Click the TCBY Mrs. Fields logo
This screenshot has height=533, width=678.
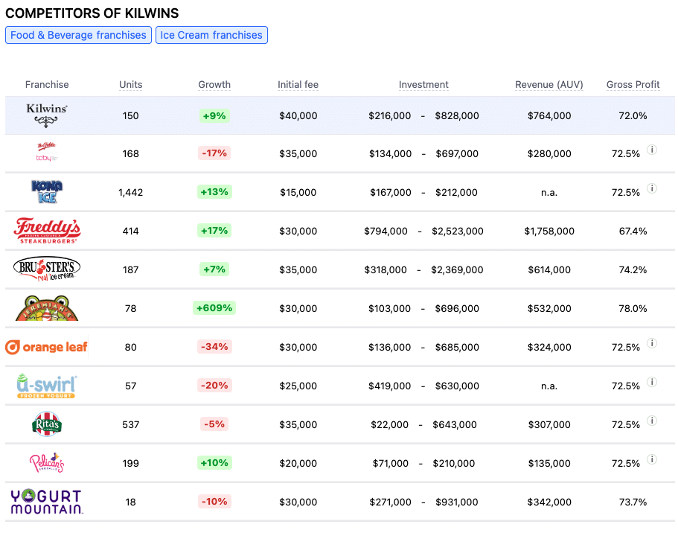click(47, 153)
